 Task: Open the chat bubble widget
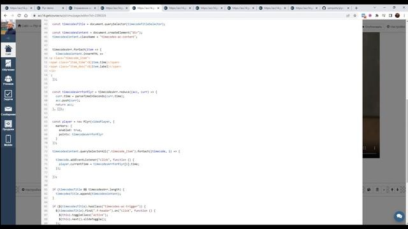coord(399,216)
